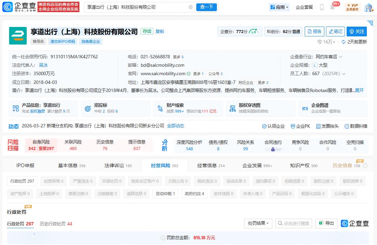Open the 应用 applications dropdown
This screenshot has width=377, height=245.
click(279, 7)
